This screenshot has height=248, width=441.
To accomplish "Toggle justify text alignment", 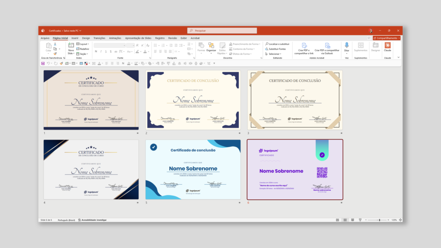I will tap(171, 52).
